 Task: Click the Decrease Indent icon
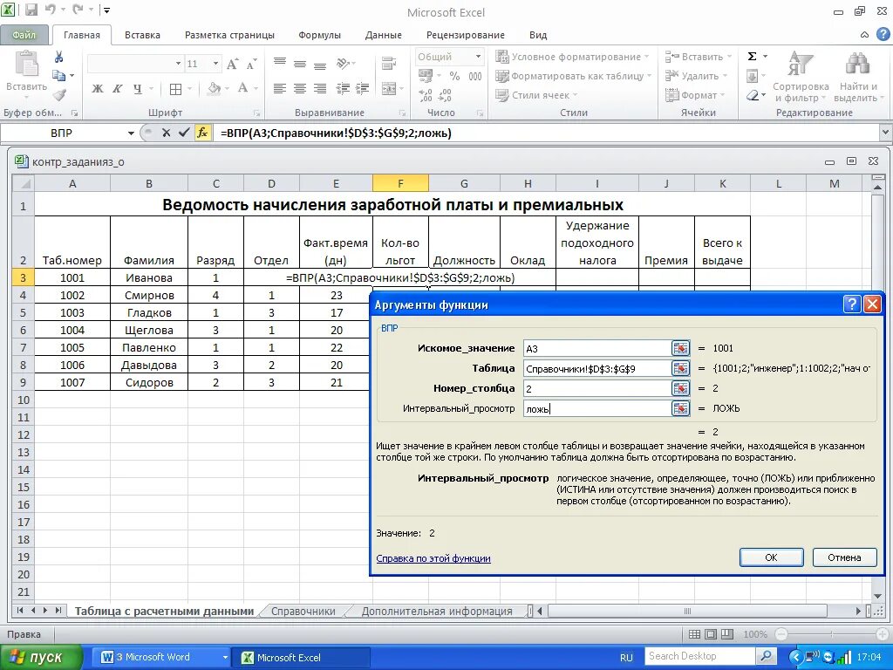coord(343,88)
